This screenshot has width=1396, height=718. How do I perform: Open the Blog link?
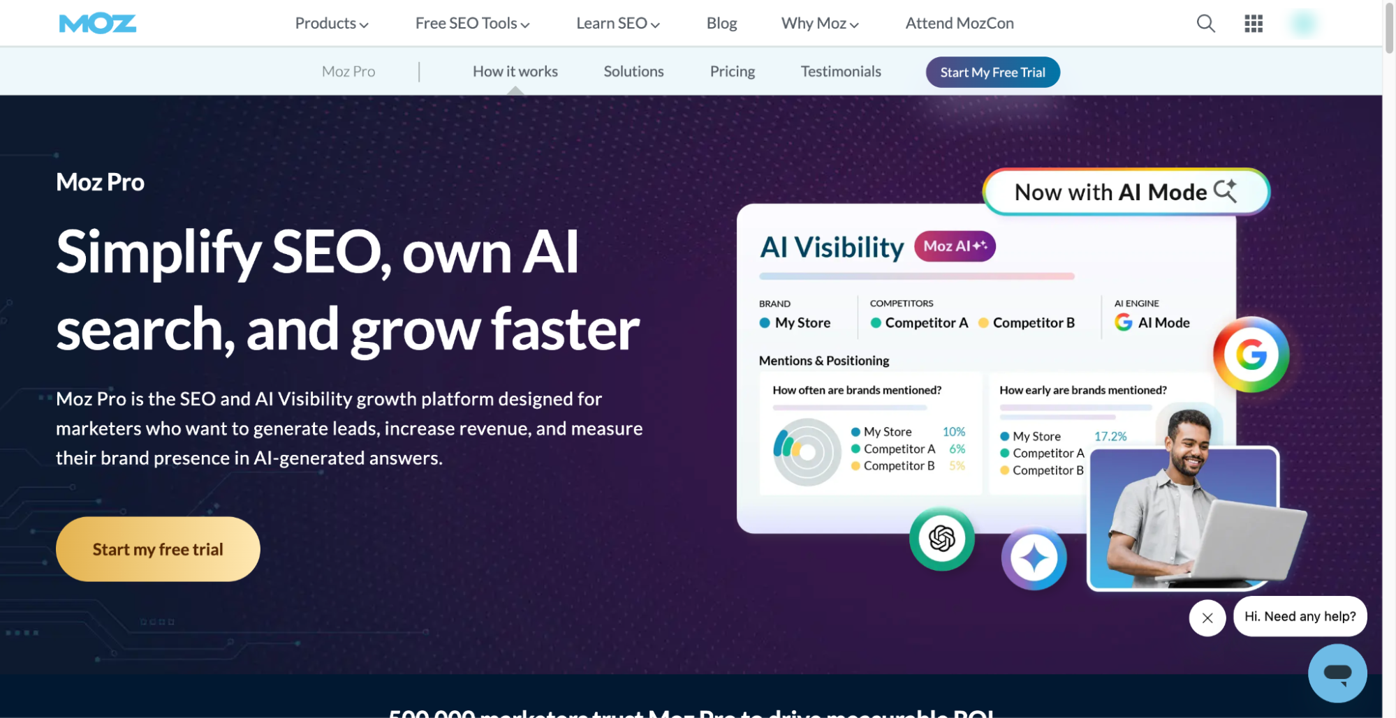(x=721, y=24)
